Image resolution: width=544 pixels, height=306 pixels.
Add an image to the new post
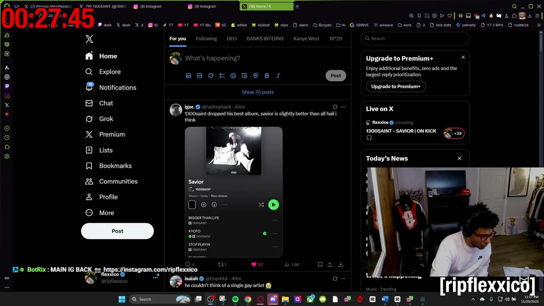coord(188,76)
